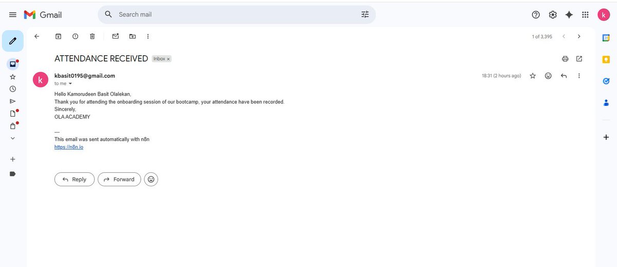Click the 18:31 (2 hours ago) timestamp

click(x=501, y=76)
